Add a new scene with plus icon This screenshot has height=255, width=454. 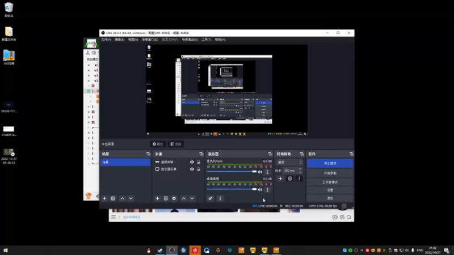click(104, 198)
